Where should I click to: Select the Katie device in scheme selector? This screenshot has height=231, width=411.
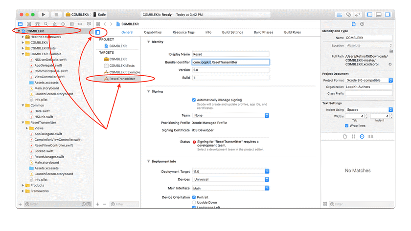(100, 15)
